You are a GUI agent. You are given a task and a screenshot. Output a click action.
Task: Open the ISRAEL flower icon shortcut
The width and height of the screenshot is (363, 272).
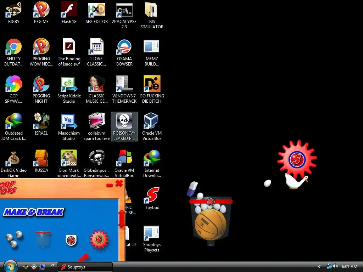(x=41, y=124)
